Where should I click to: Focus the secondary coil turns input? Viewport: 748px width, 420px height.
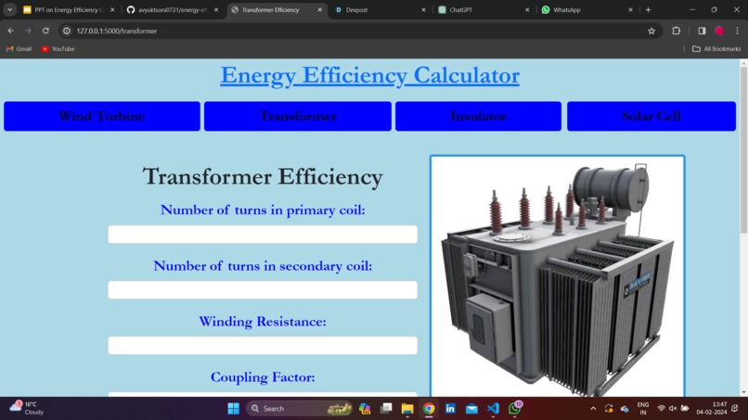tap(263, 290)
